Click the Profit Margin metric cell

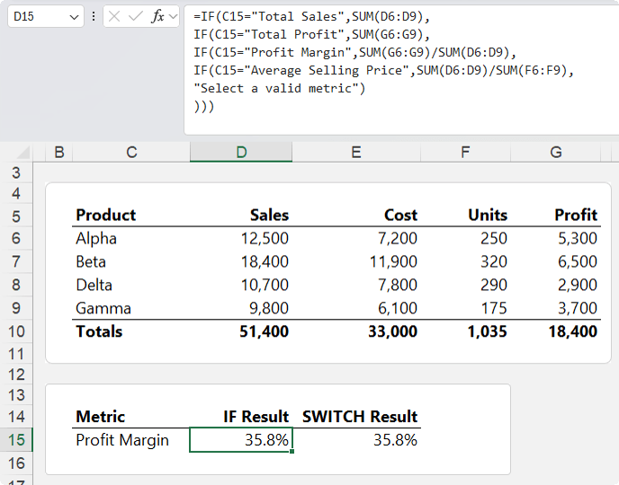131,440
